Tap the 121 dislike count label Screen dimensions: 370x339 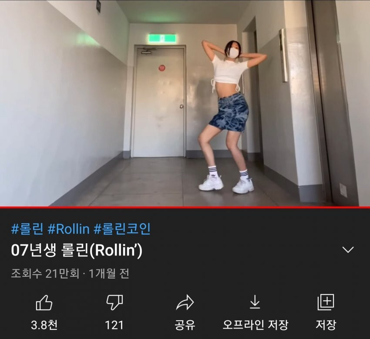(x=114, y=326)
